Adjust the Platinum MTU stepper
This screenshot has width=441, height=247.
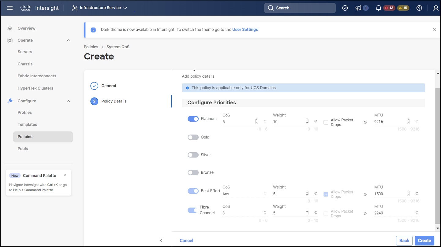(408, 121)
